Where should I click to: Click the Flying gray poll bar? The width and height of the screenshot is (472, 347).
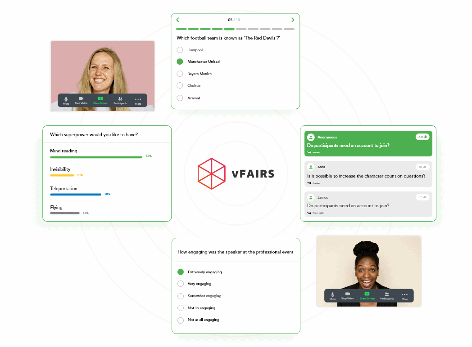[x=65, y=213]
